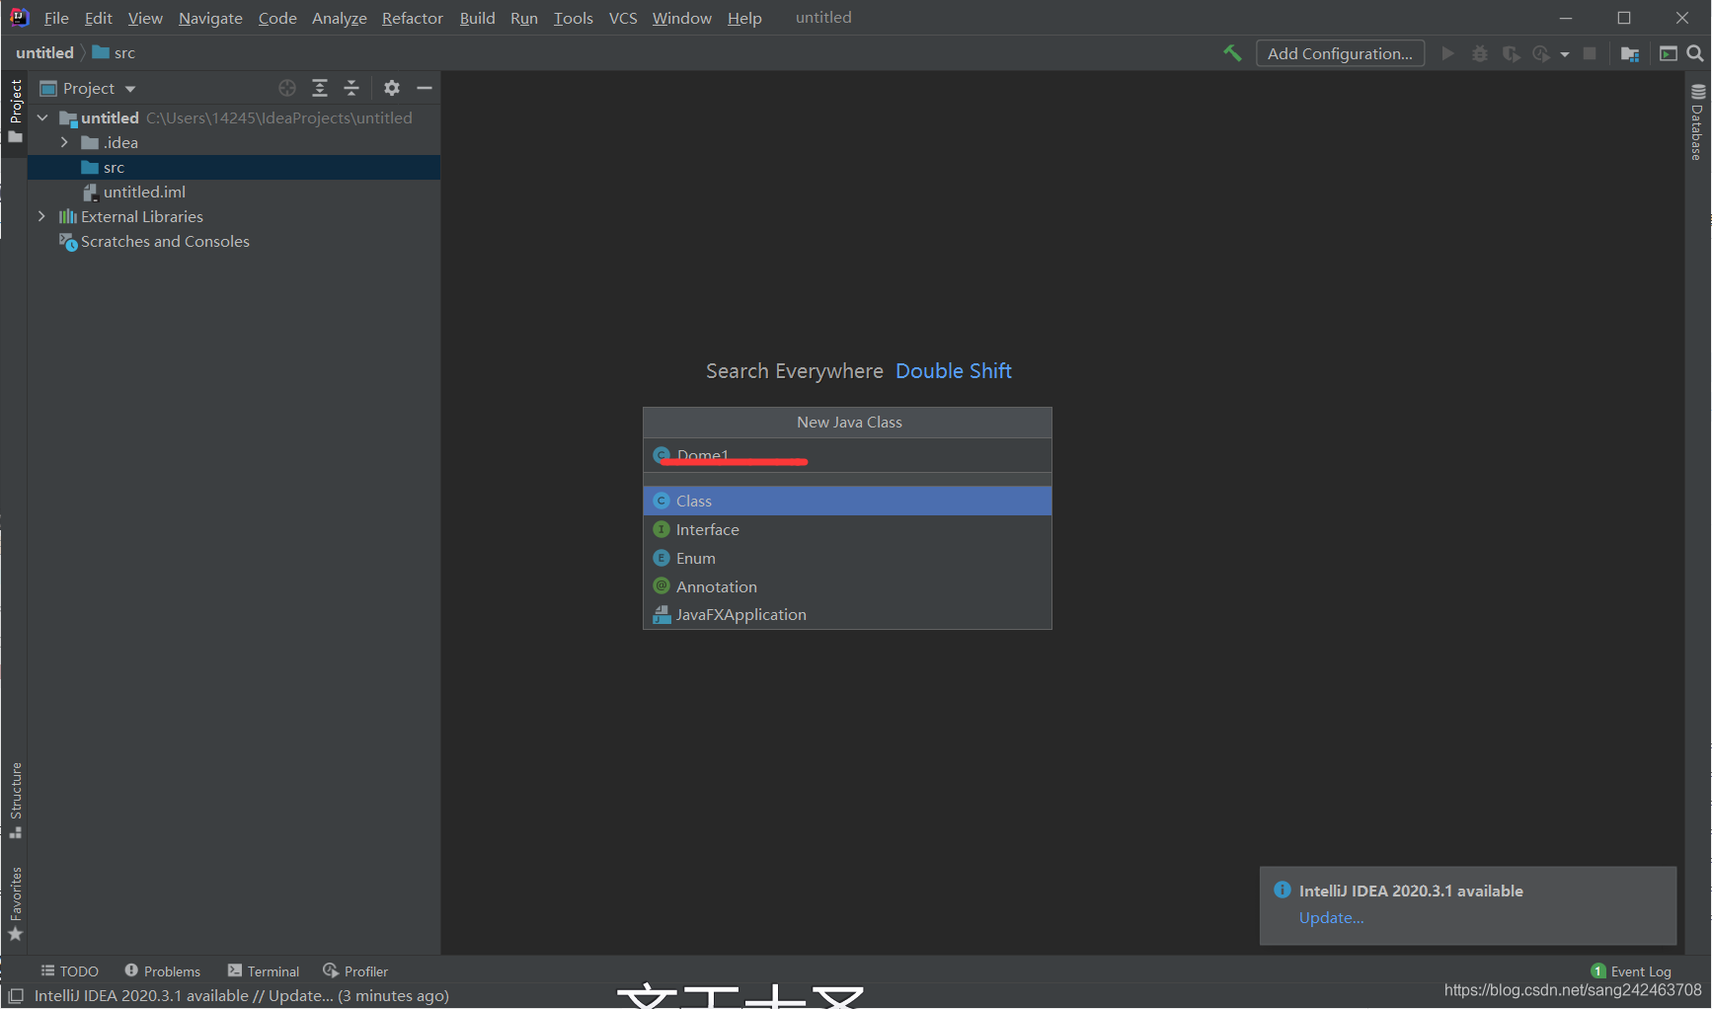The image size is (1712, 1009).
Task: Open the TODO tool window
Action: 70,971
